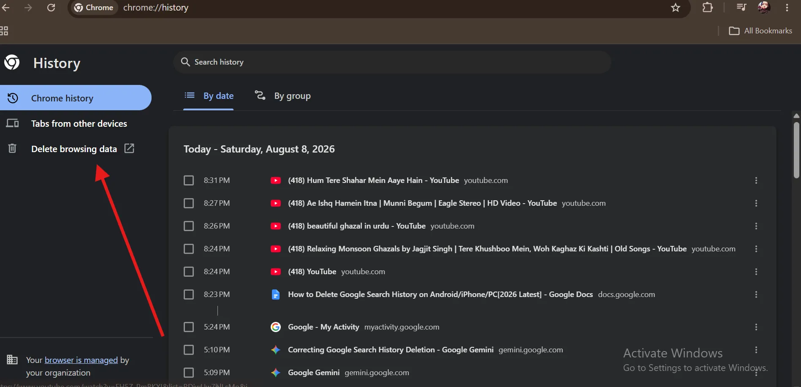Open 'Hum Tere Shahar Mein Aaye Hain' history link
Viewport: 801px width, 387px height.
click(x=373, y=180)
